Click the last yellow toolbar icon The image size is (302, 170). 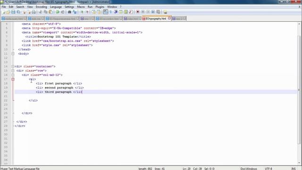(x=165, y=12)
